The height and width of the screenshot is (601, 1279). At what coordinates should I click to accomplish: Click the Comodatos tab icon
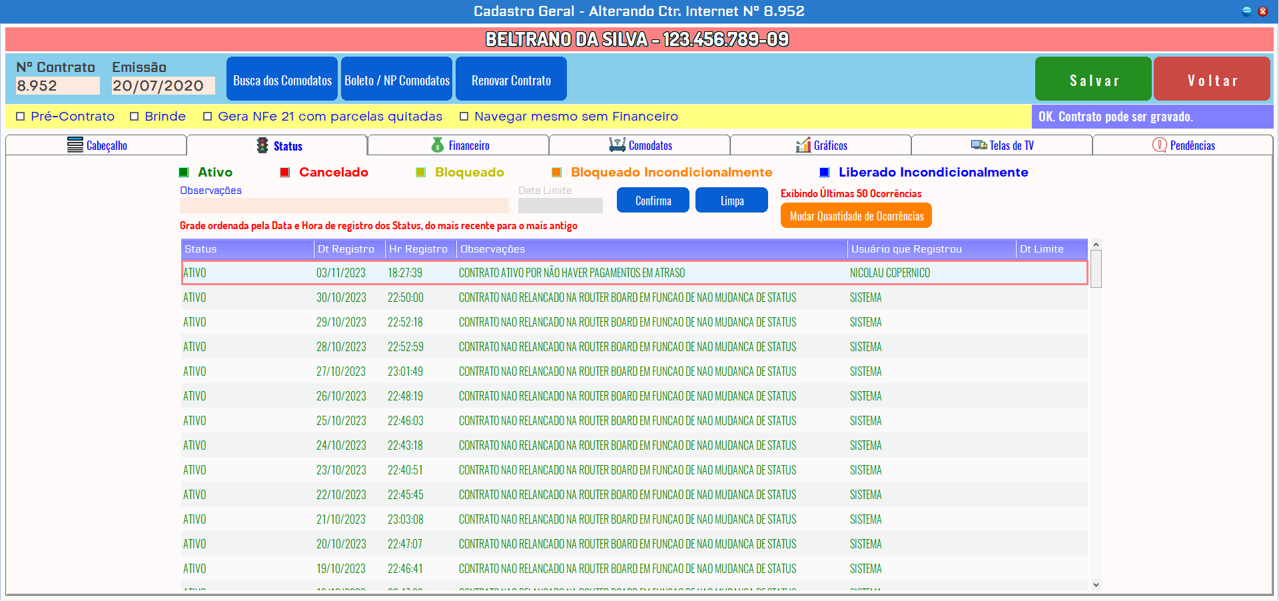point(618,145)
